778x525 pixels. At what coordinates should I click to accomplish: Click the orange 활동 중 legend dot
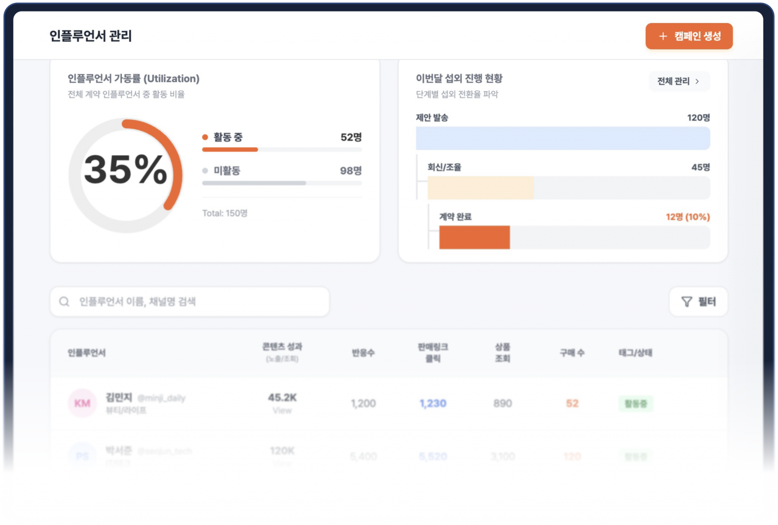(205, 137)
